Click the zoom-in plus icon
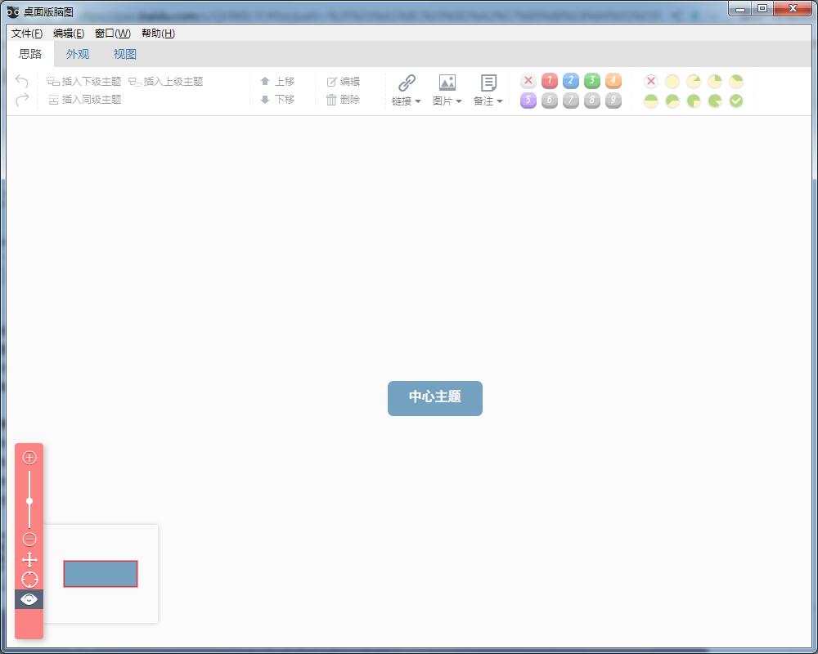818x654 pixels. click(x=29, y=459)
